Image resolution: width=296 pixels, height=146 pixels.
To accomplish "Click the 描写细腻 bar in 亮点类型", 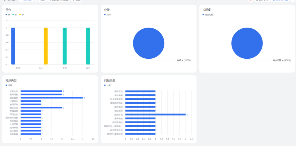I will (41, 94).
